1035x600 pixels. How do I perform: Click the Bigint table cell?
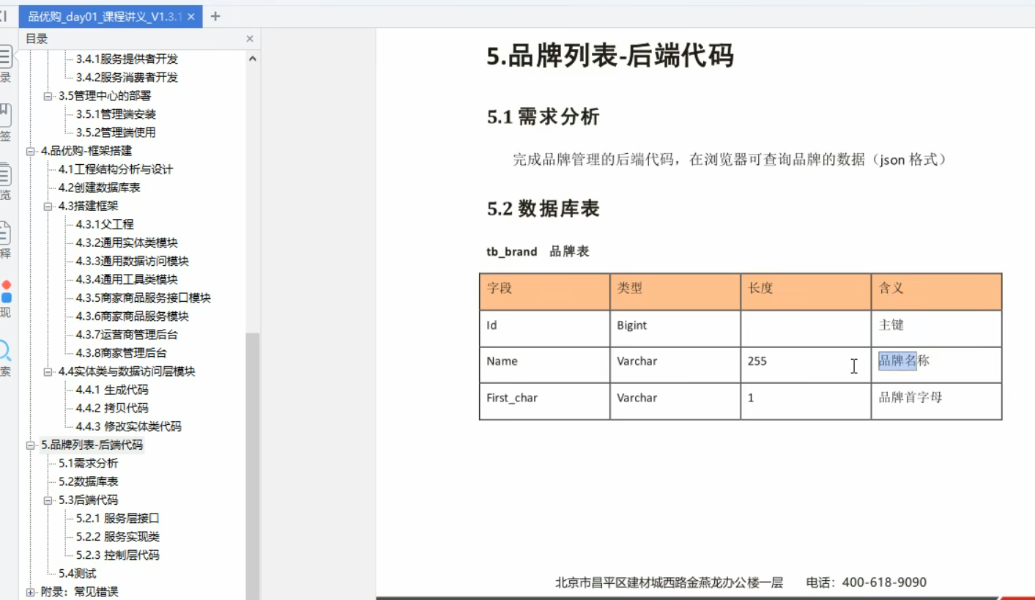click(x=675, y=328)
